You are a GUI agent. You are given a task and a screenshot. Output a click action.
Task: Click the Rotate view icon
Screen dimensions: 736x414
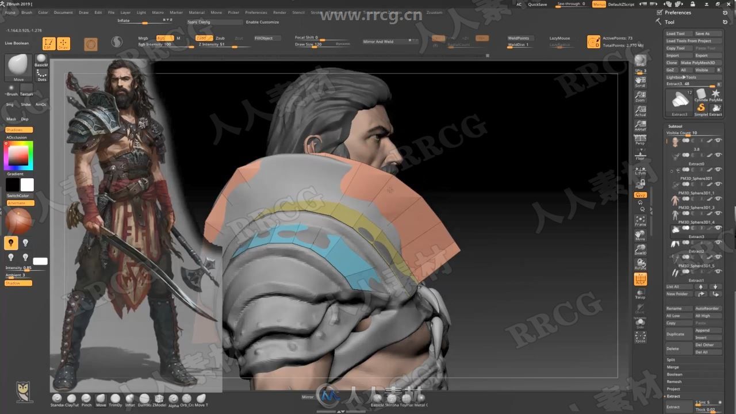(640, 264)
